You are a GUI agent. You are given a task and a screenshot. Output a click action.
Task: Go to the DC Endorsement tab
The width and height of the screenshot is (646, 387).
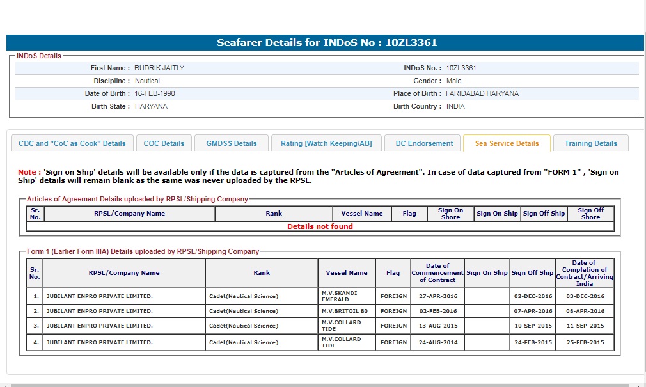click(423, 143)
